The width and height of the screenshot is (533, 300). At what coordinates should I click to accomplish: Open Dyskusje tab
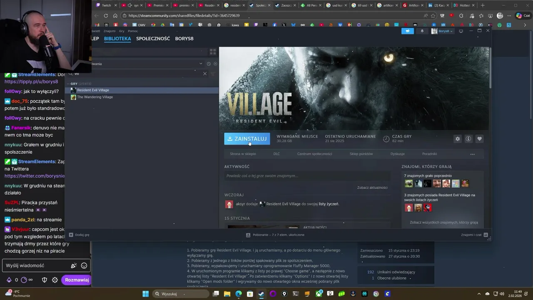pos(397,154)
